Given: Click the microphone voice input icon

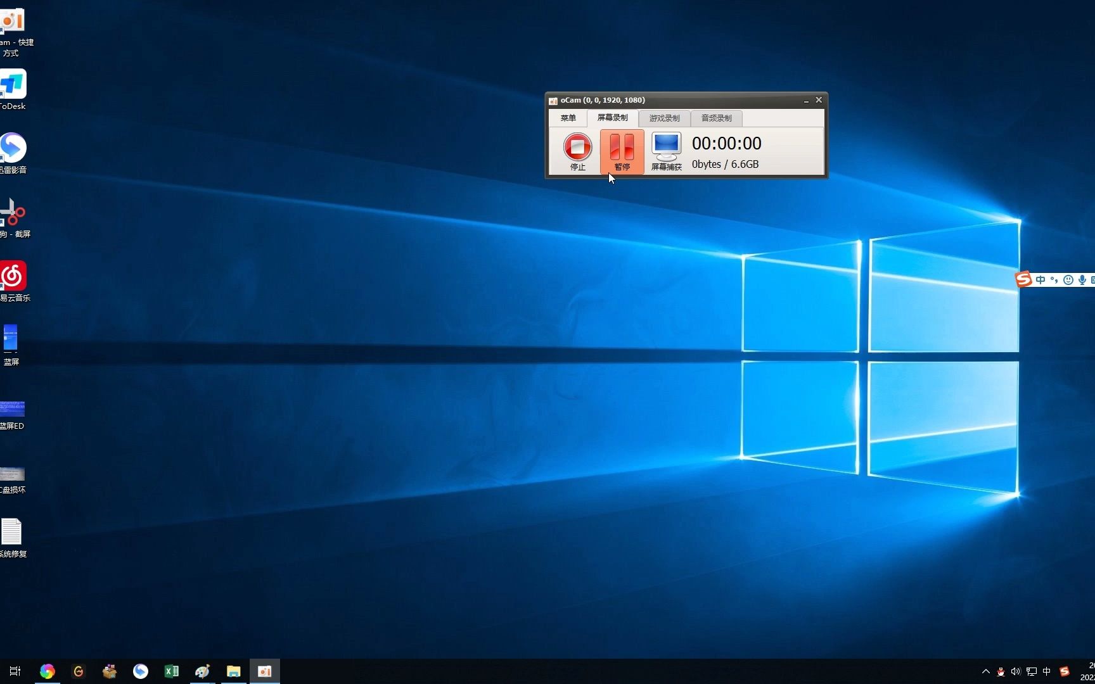Looking at the screenshot, I should click(1082, 280).
